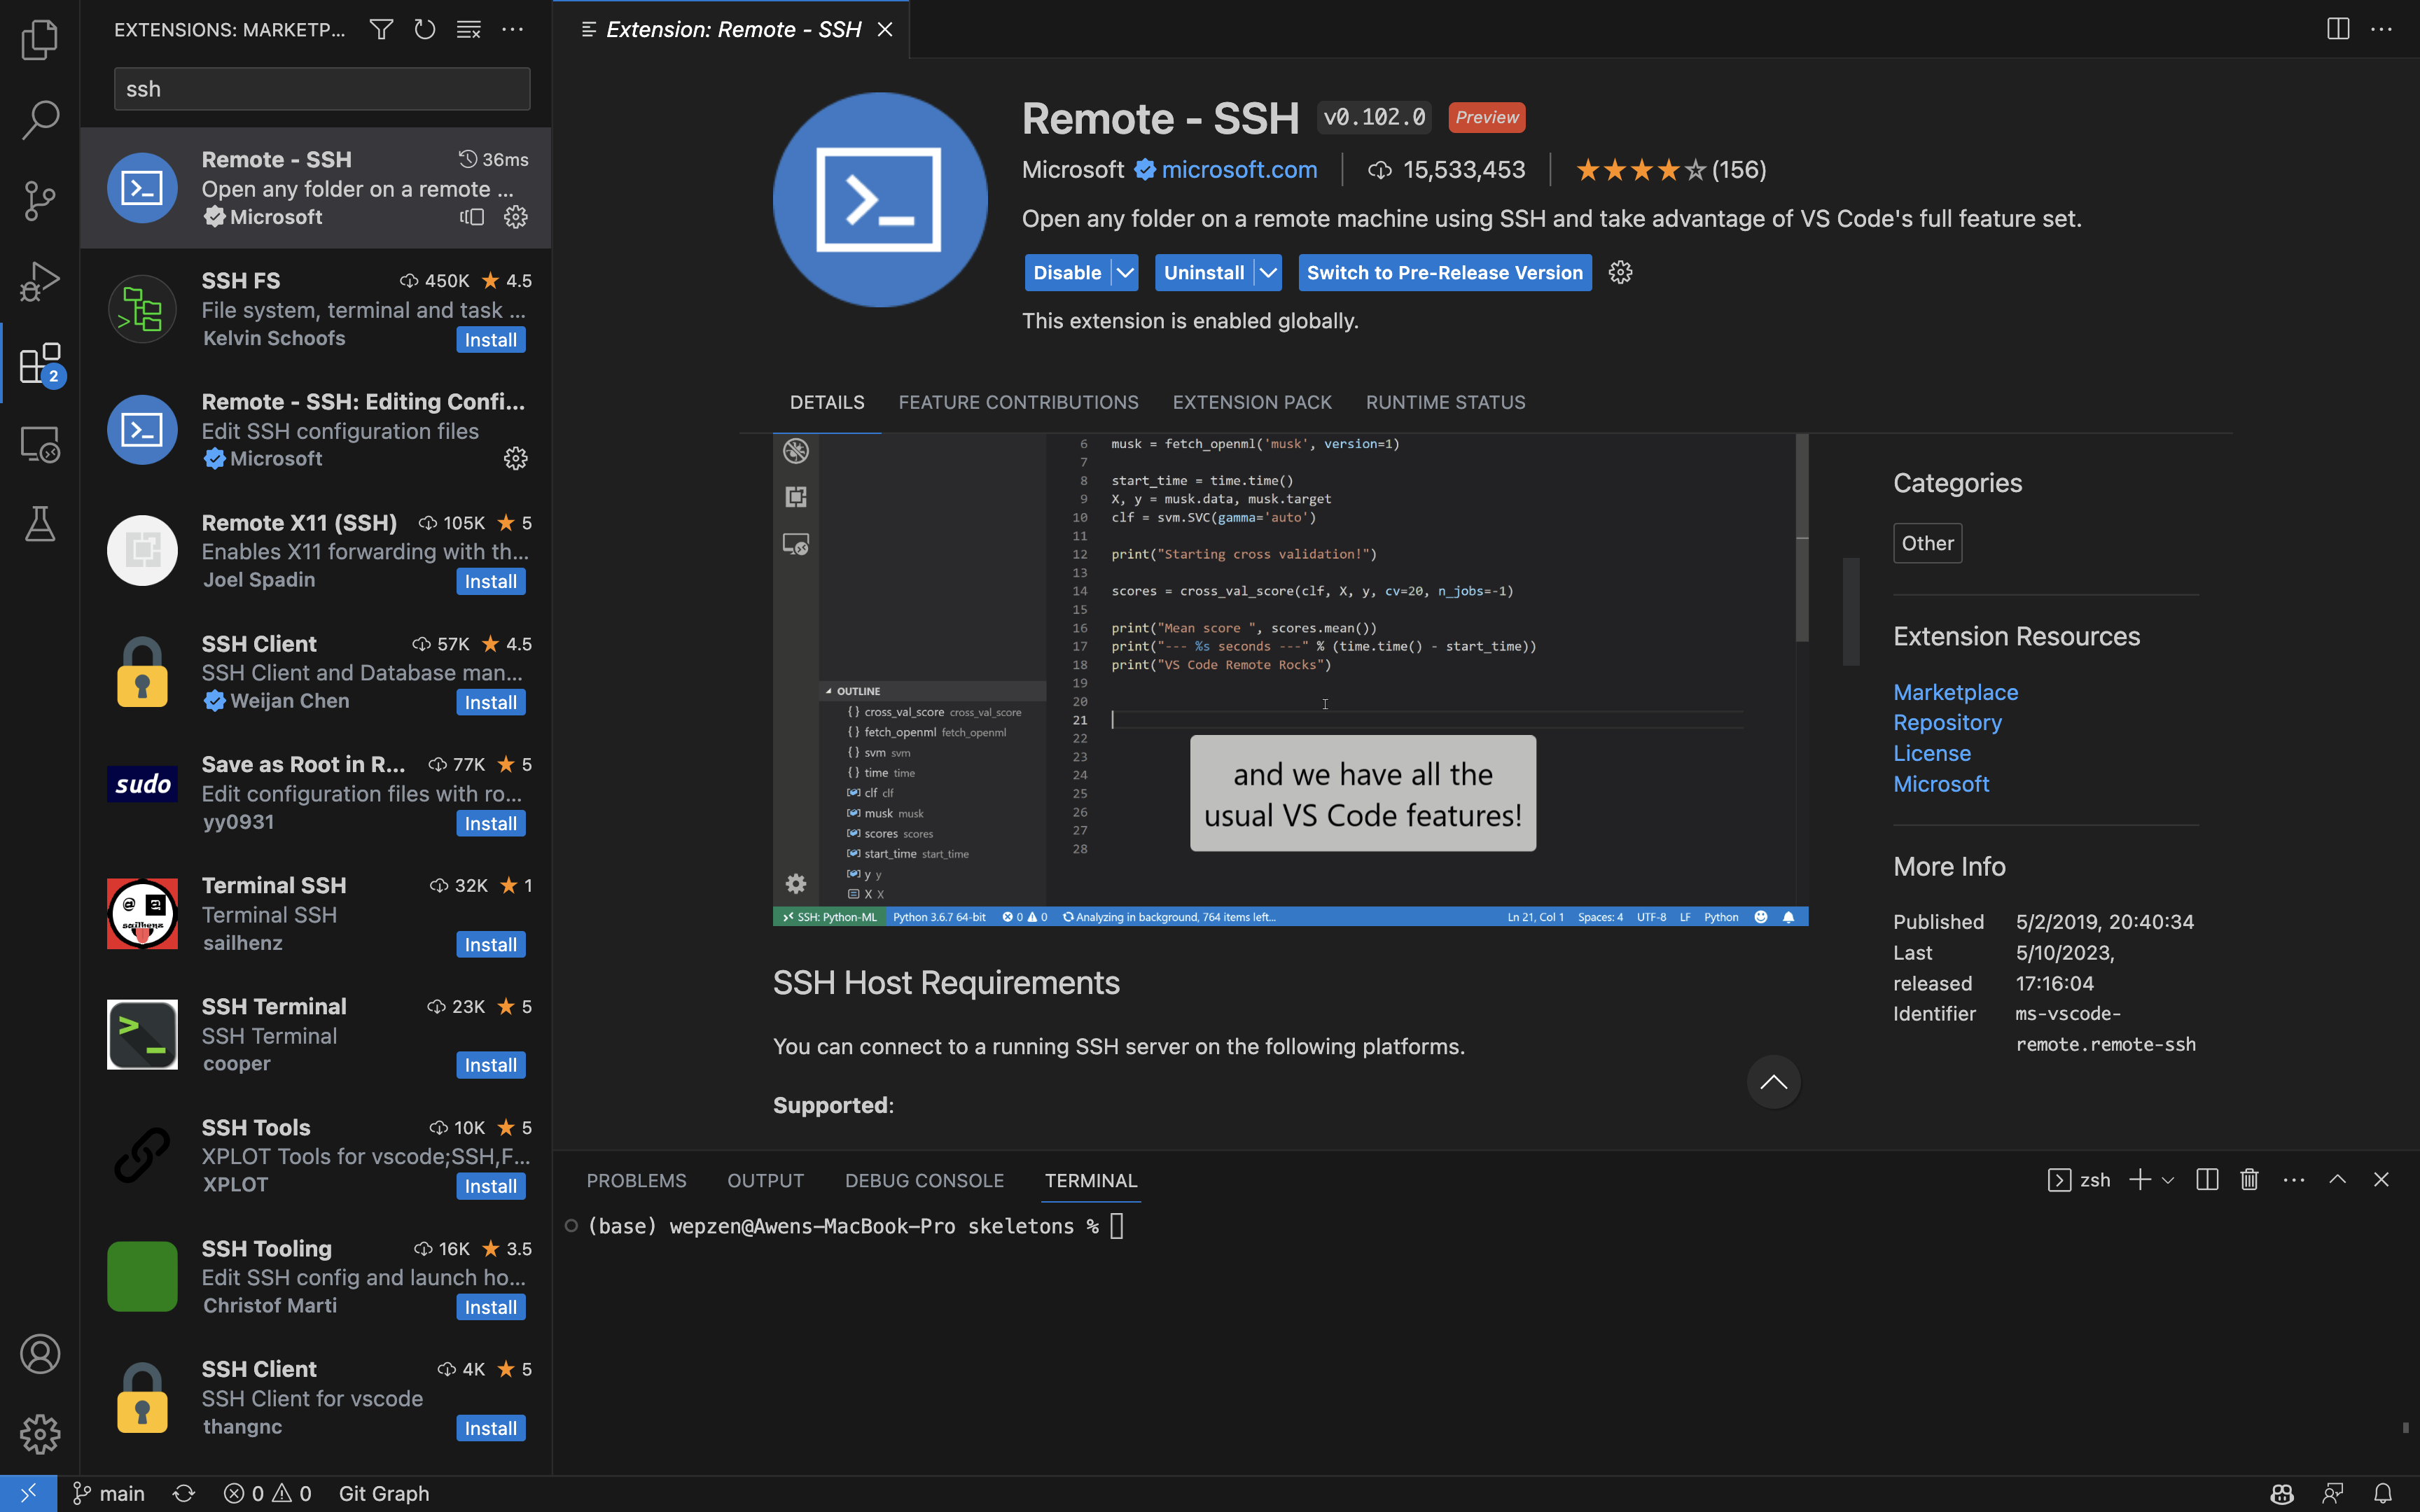Click the ssh search input field
Viewport: 2420px width, 1512px height.
pyautogui.click(x=320, y=88)
